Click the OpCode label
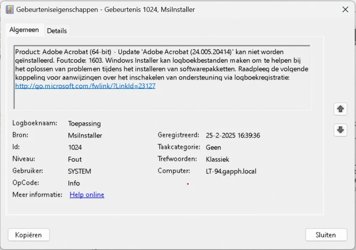356x250 pixels. tap(26, 183)
